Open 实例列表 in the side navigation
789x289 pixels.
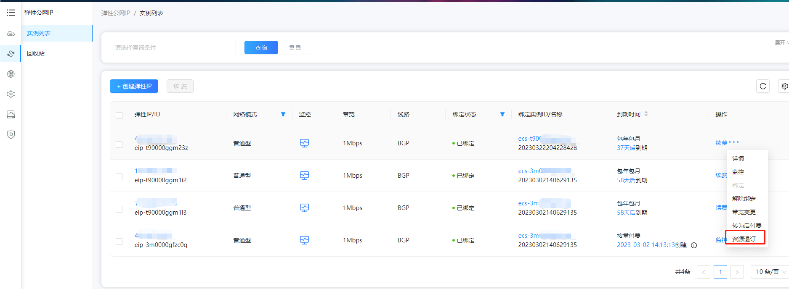click(x=57, y=33)
